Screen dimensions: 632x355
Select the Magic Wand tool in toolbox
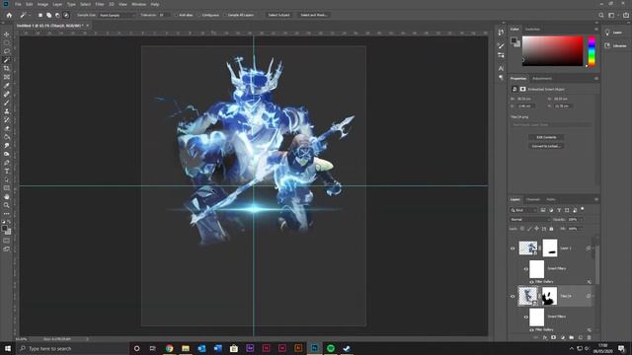[7, 60]
